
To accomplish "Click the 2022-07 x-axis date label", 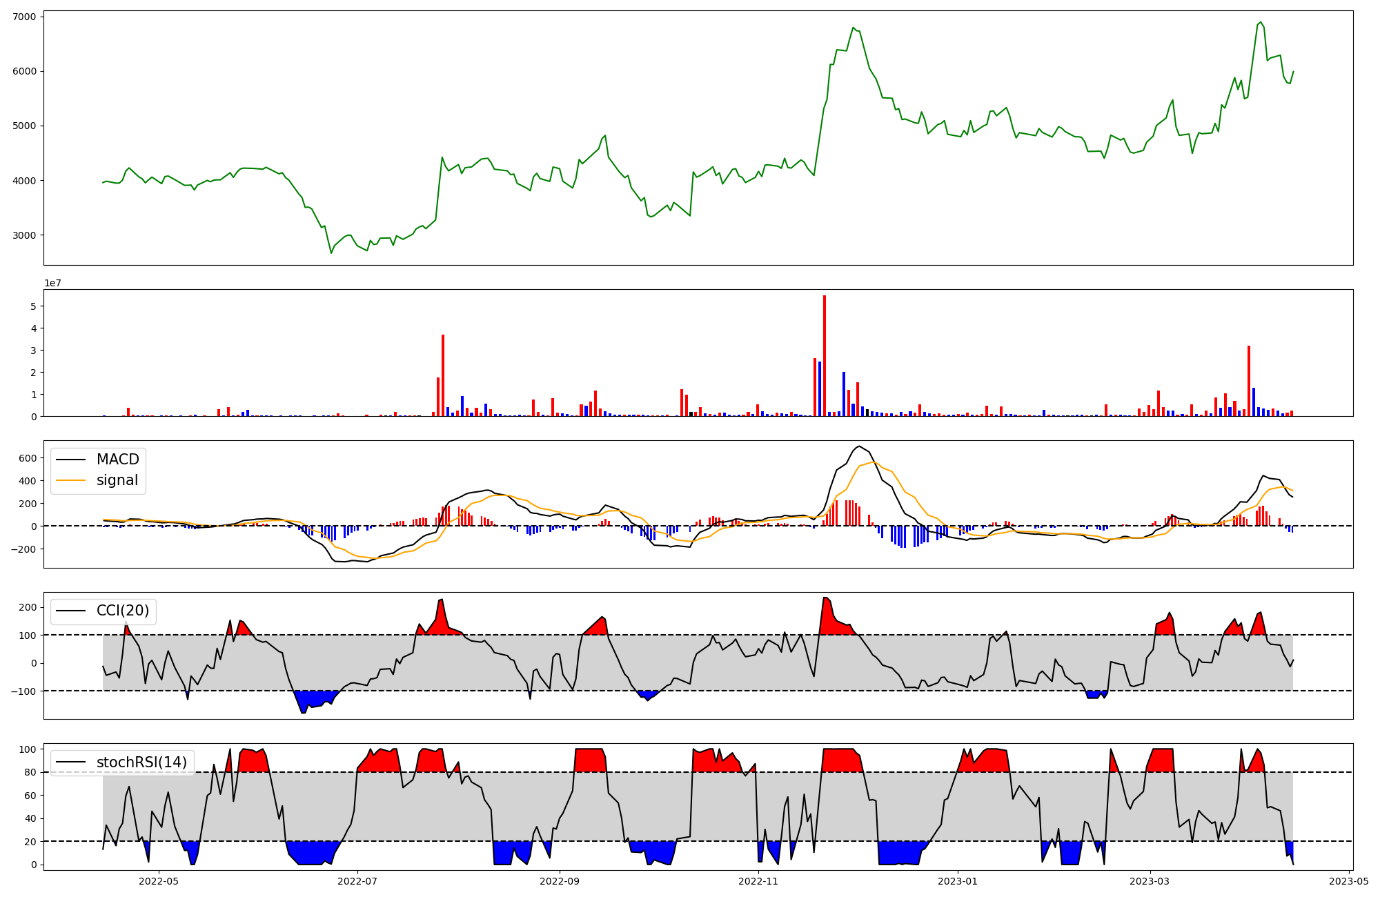I will (358, 881).
